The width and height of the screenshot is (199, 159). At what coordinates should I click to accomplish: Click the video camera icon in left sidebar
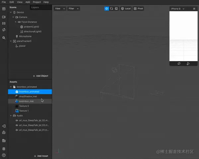click(x=4, y=17)
